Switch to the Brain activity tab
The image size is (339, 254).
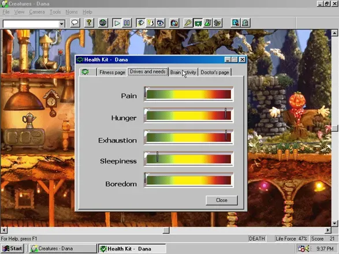pyautogui.click(x=183, y=72)
